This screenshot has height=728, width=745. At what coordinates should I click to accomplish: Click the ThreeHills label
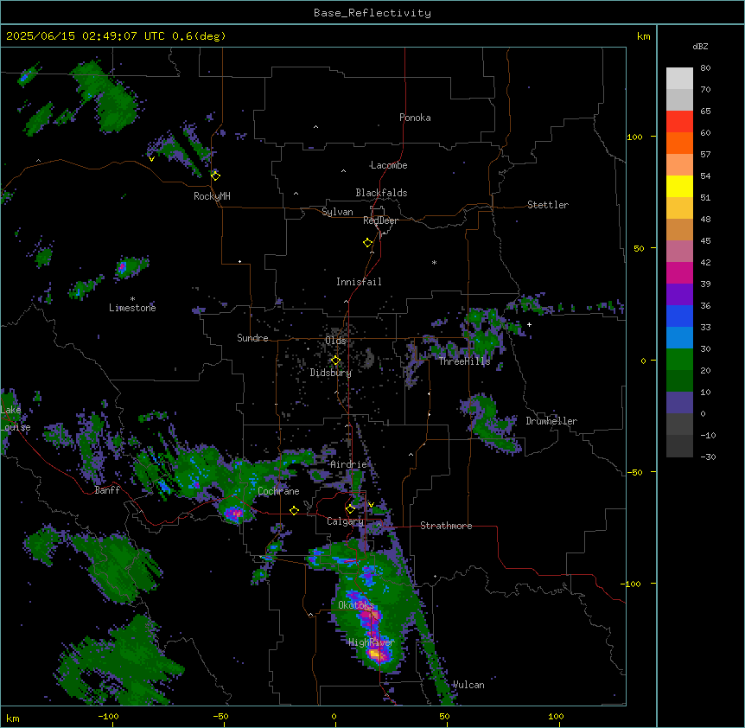(464, 361)
